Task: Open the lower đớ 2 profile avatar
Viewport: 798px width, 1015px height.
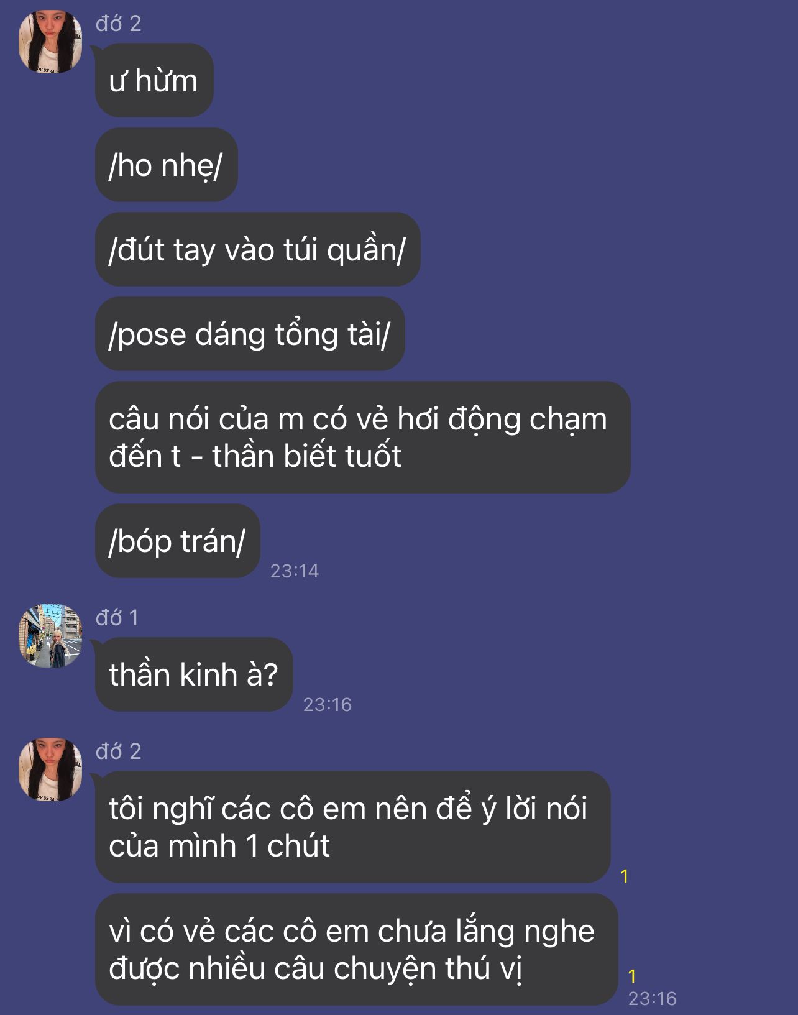Action: pyautogui.click(x=50, y=769)
